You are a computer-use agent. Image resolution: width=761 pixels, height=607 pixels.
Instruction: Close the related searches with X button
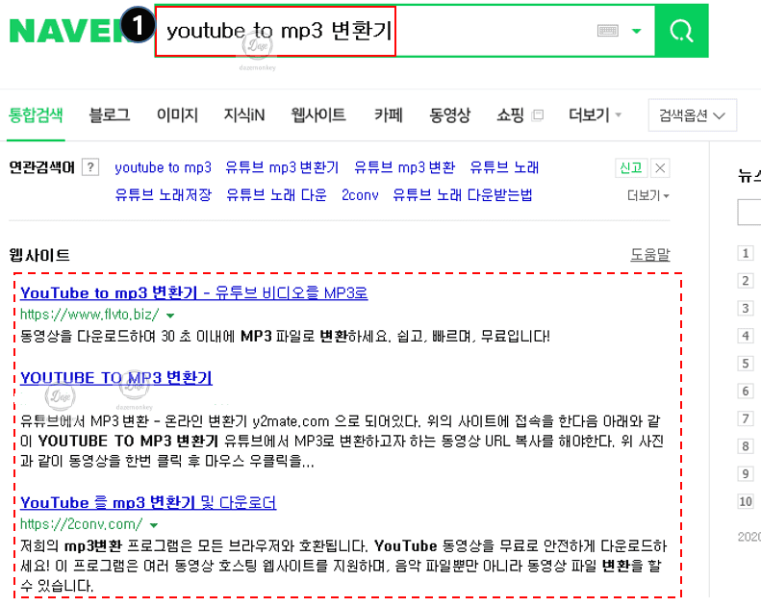pos(660,168)
